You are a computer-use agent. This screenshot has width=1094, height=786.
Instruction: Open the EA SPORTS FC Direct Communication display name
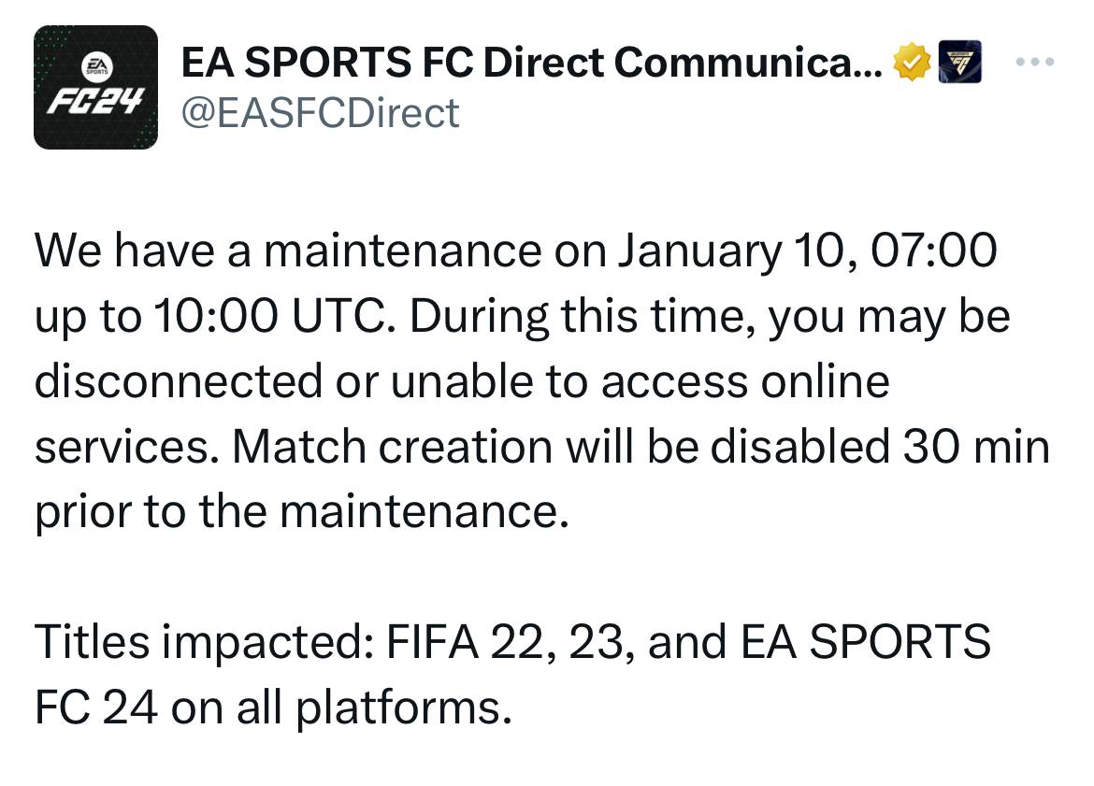532,63
